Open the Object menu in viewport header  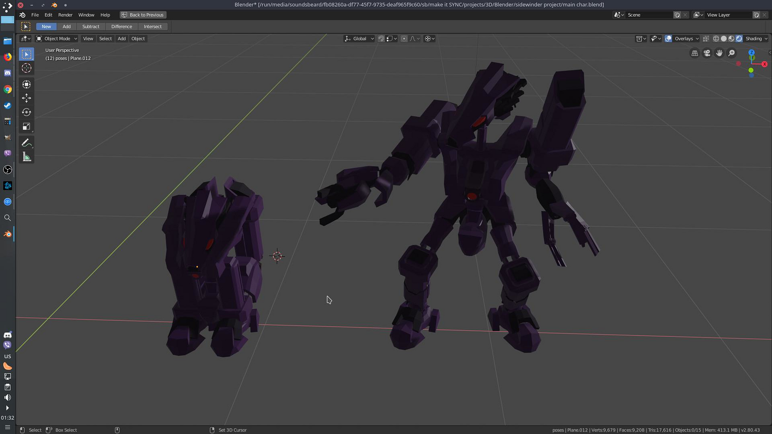coord(138,39)
